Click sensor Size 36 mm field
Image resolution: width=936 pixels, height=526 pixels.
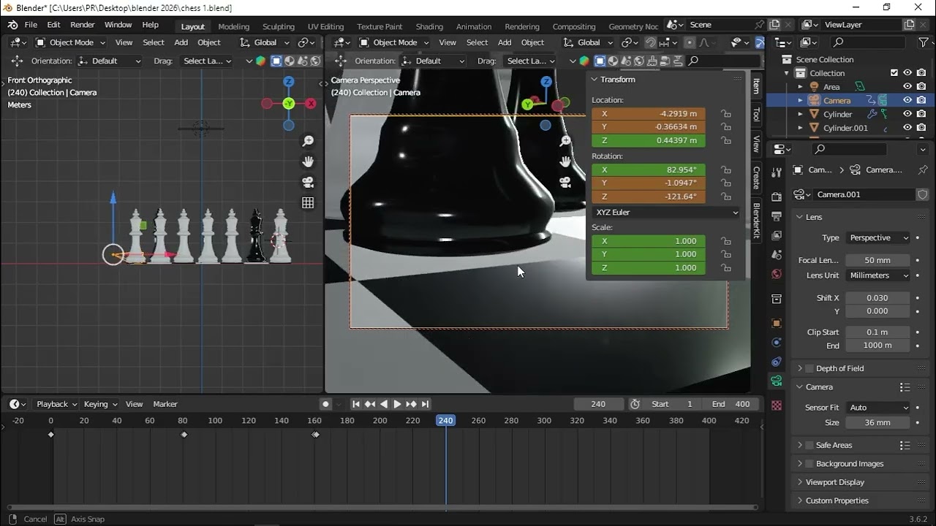pyautogui.click(x=878, y=422)
